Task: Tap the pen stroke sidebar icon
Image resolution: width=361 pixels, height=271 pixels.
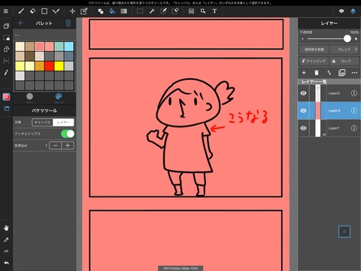Action: click(6, 72)
